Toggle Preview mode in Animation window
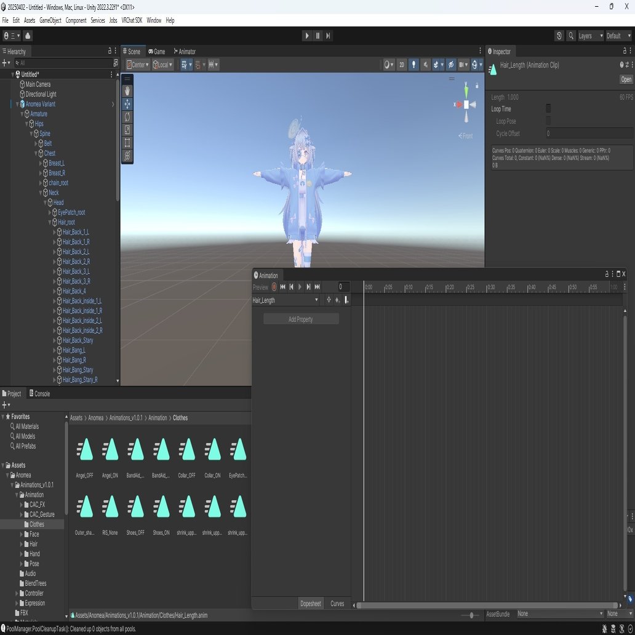 point(260,287)
